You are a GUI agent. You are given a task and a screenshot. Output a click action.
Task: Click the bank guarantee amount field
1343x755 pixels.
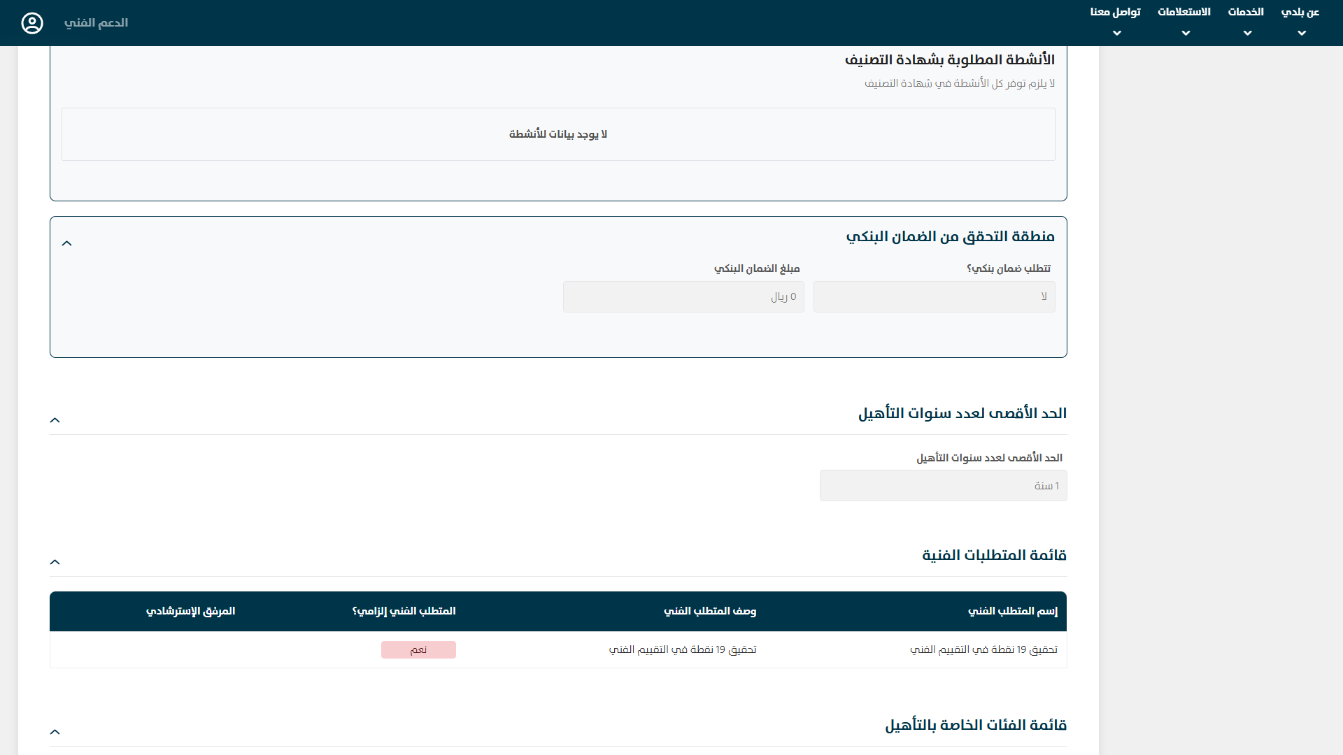[x=683, y=297]
